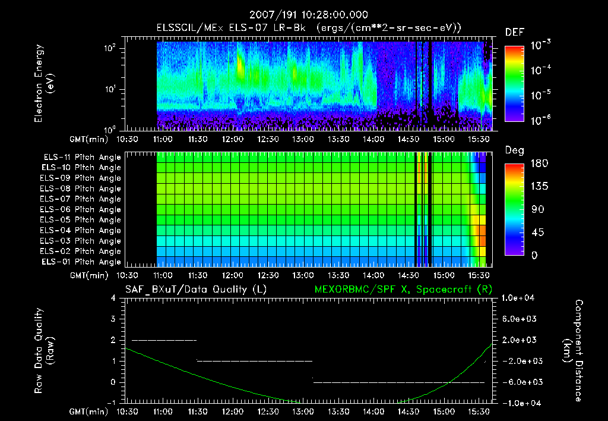This screenshot has height=421, width=608.
Task: Click the 10-3 value on the DEF scale
Action: point(540,45)
